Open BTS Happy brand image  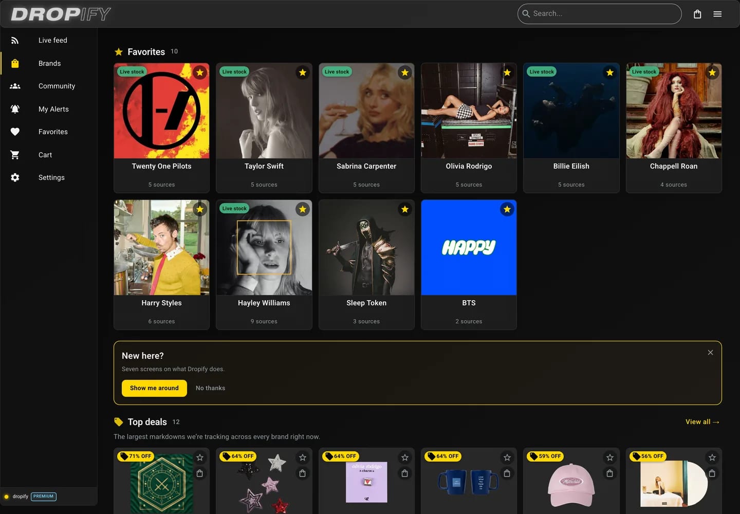469,248
